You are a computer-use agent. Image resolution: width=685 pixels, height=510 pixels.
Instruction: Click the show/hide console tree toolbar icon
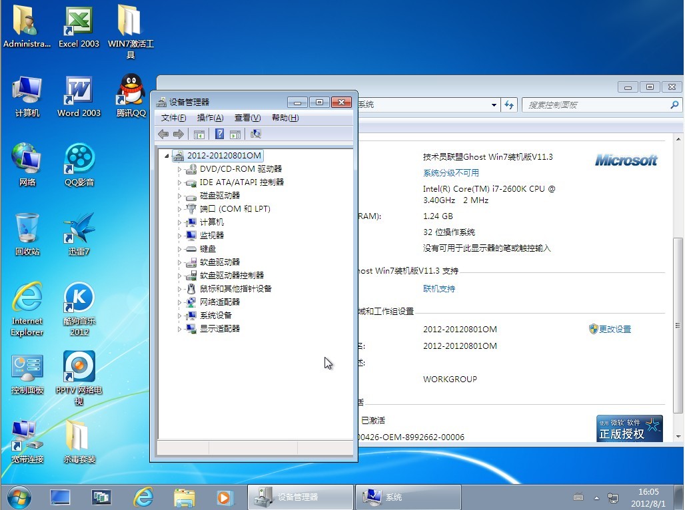click(x=199, y=134)
